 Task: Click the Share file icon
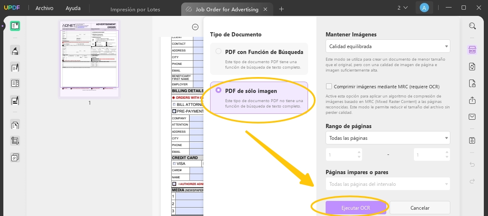tap(472, 100)
